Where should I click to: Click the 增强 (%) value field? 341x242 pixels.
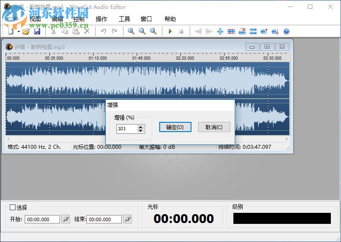click(127, 129)
